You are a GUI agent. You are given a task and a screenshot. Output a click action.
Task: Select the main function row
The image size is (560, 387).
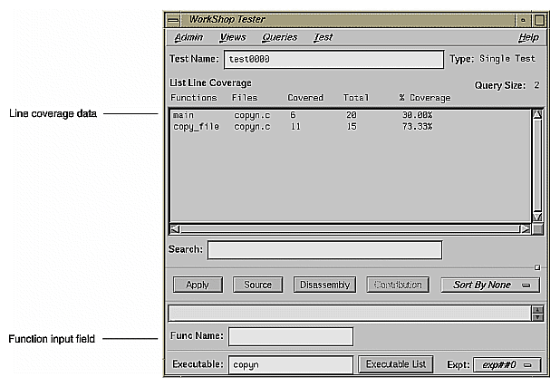click(350, 115)
